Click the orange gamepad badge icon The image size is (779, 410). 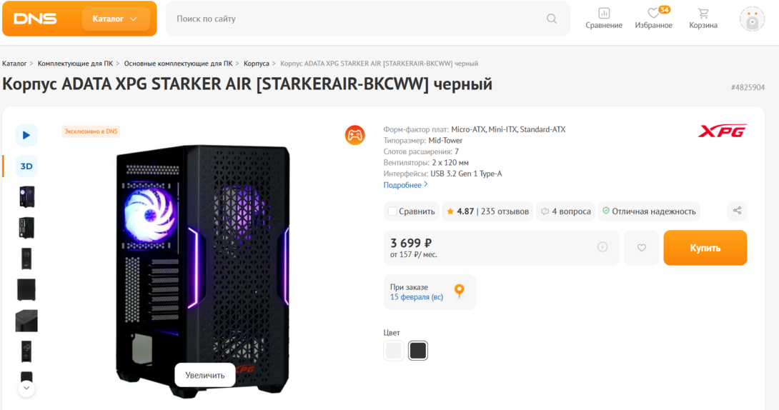[354, 135]
